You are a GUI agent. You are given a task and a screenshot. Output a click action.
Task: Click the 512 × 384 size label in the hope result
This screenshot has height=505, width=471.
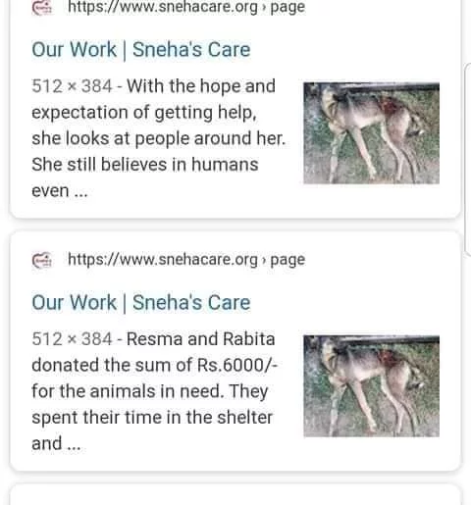coord(72,86)
